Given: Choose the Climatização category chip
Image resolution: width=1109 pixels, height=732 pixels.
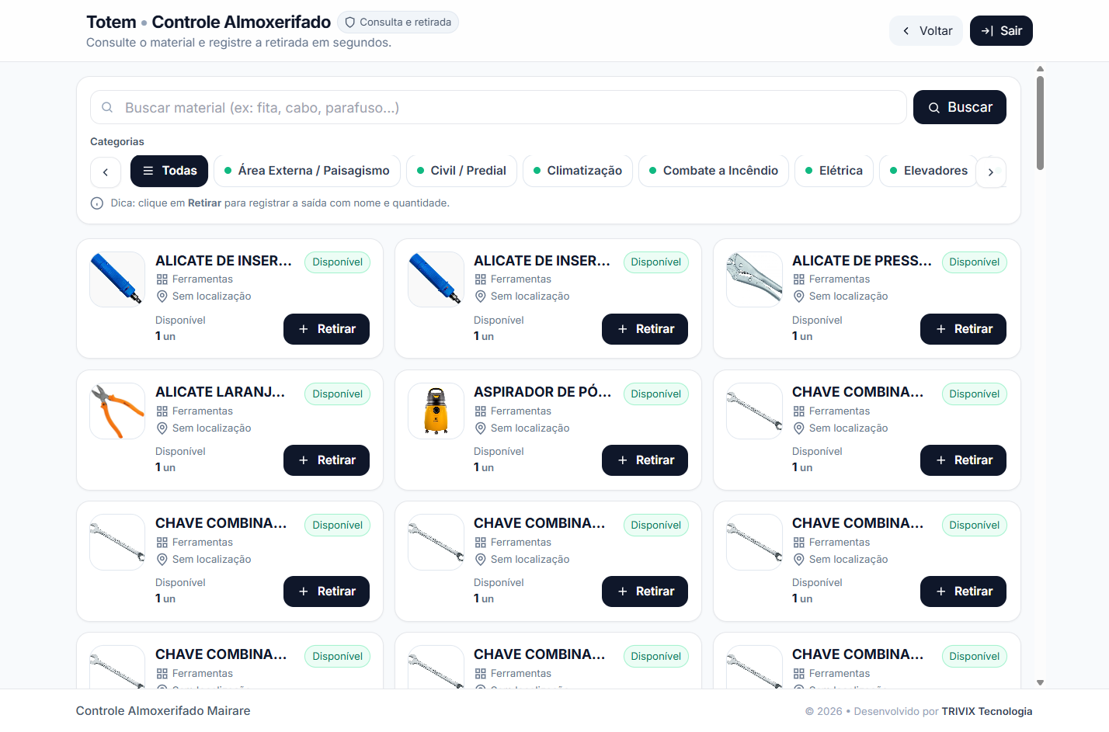Looking at the screenshot, I should coord(577,171).
